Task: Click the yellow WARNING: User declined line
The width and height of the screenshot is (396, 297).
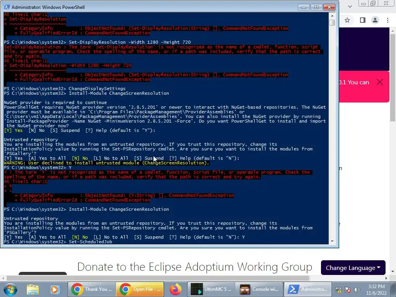Action: (x=107, y=163)
